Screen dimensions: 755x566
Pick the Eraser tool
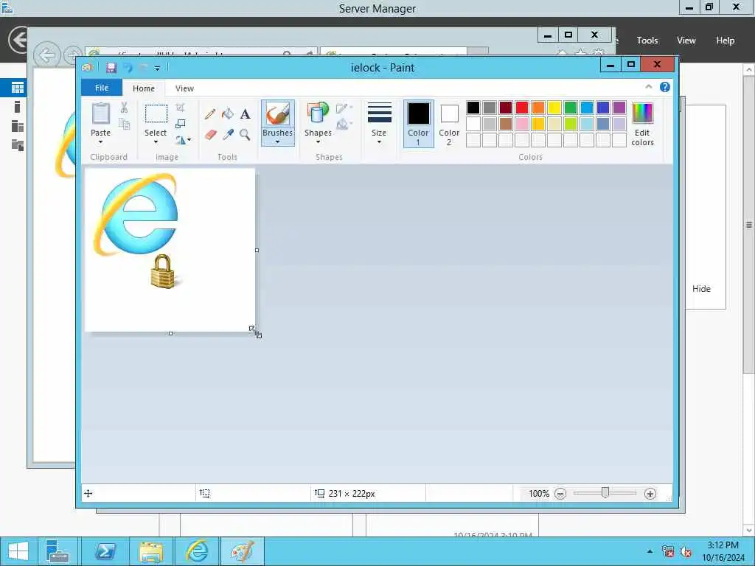(210, 134)
